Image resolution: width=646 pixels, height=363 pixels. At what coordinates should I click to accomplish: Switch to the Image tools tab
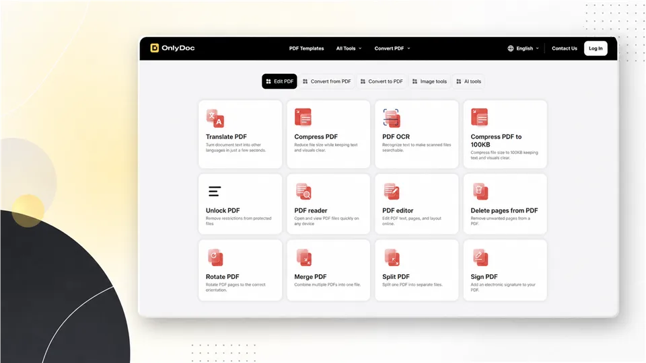[429, 81]
